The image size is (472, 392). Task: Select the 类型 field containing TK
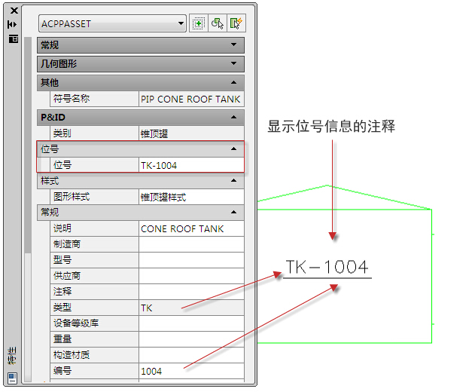(x=191, y=308)
